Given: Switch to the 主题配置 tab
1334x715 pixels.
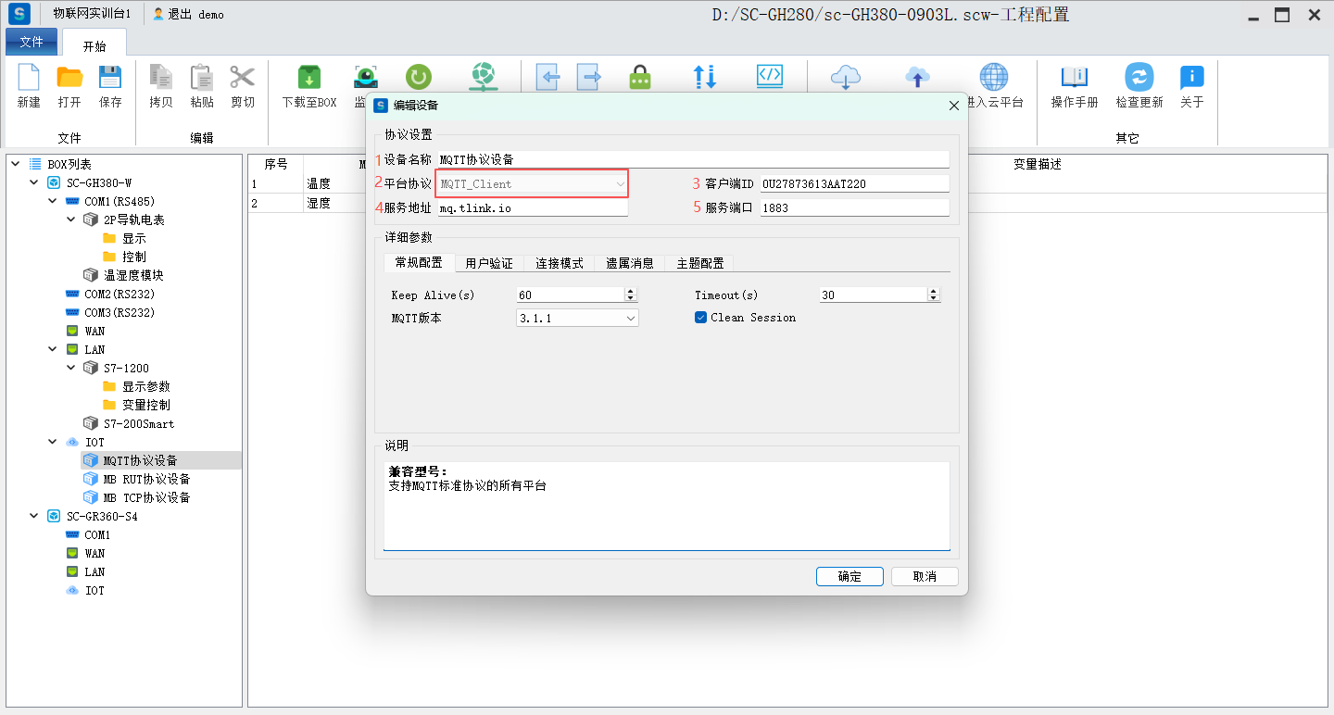Looking at the screenshot, I should click(699, 263).
